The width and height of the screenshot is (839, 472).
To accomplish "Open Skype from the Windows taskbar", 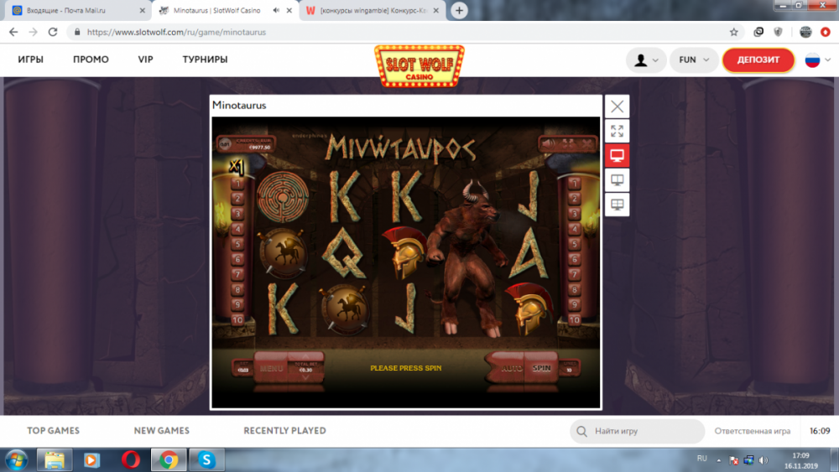I will (x=206, y=459).
